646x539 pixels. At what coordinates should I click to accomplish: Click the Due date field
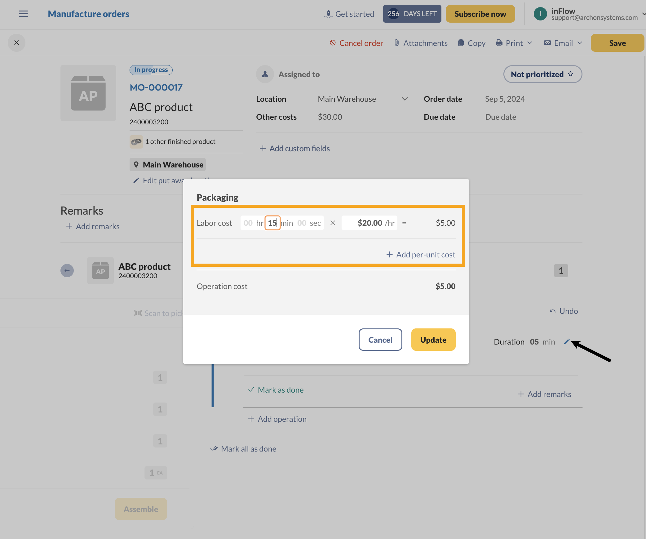coord(501,117)
